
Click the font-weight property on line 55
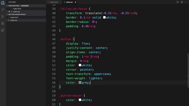pos(76,78)
